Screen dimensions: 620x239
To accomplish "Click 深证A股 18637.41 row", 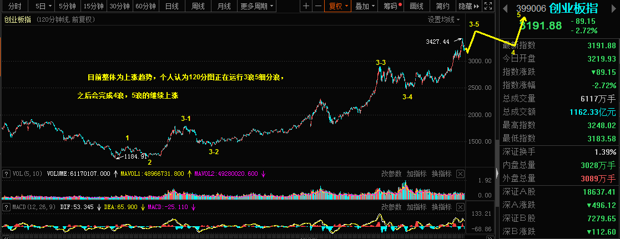I will [559, 192].
